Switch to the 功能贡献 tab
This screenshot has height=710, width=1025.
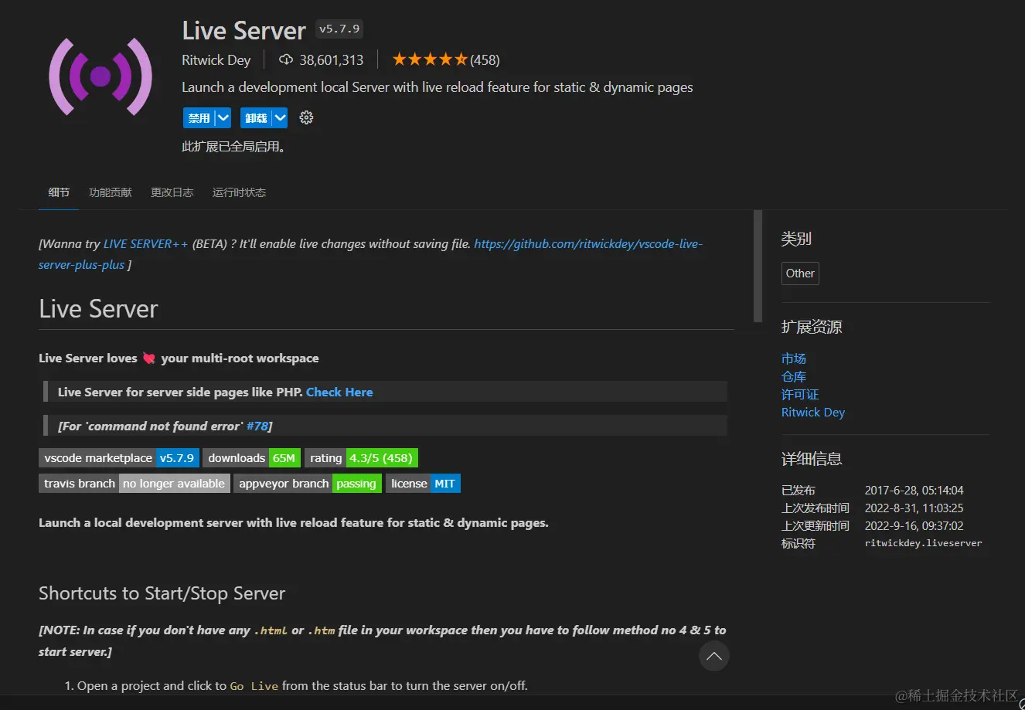pyautogui.click(x=110, y=192)
